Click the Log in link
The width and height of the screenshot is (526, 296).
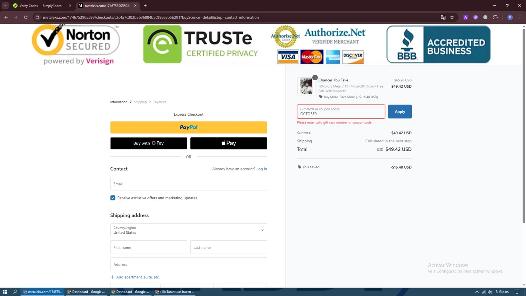pos(262,169)
